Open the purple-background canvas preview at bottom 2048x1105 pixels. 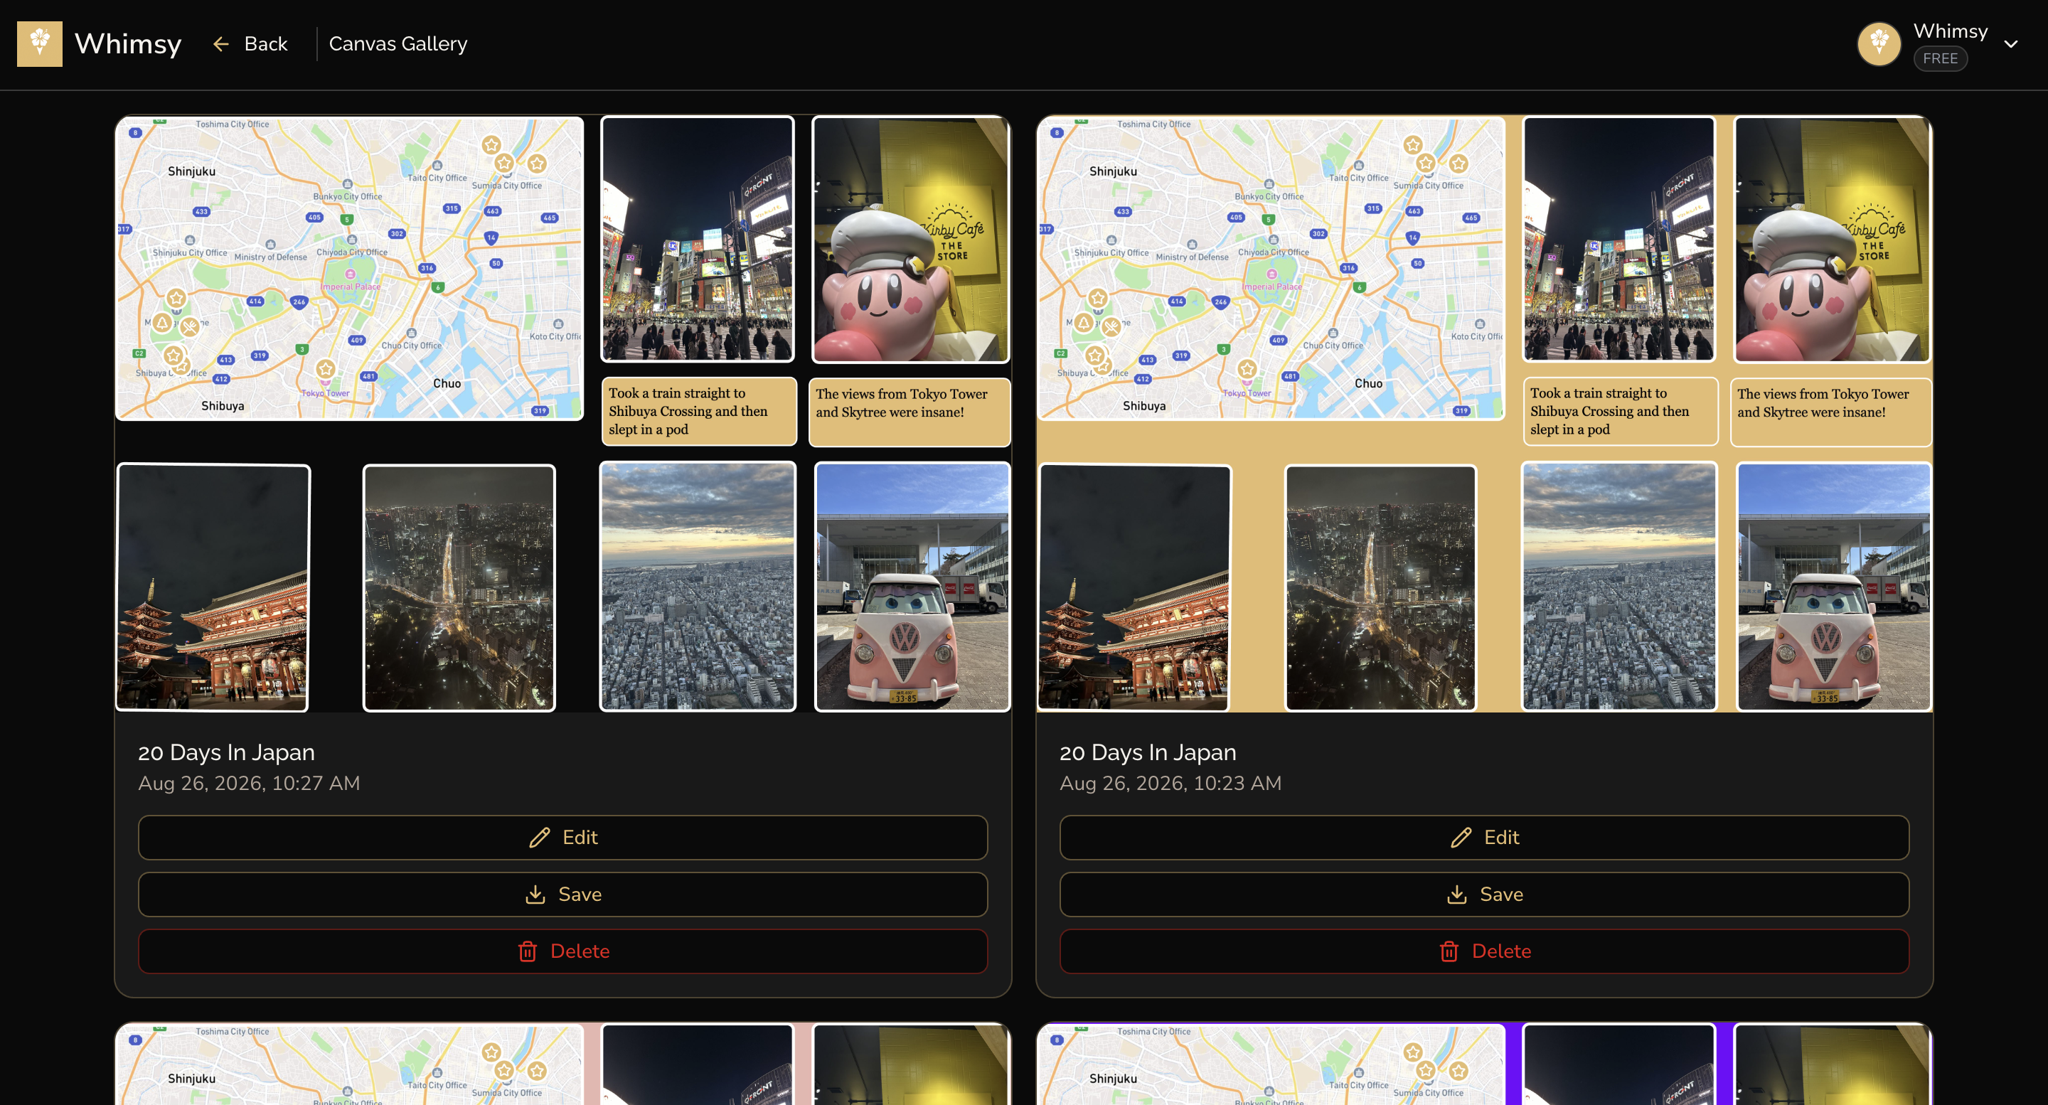pos(1484,1064)
